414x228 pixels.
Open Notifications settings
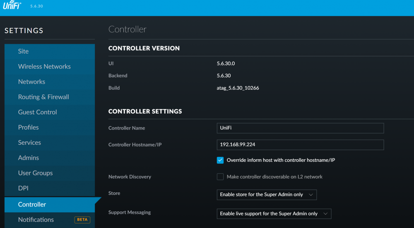pos(50,220)
